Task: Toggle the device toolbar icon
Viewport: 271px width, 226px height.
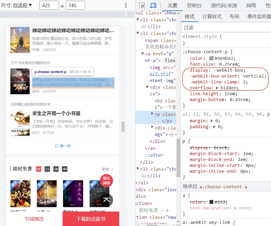Action: coord(153,5)
